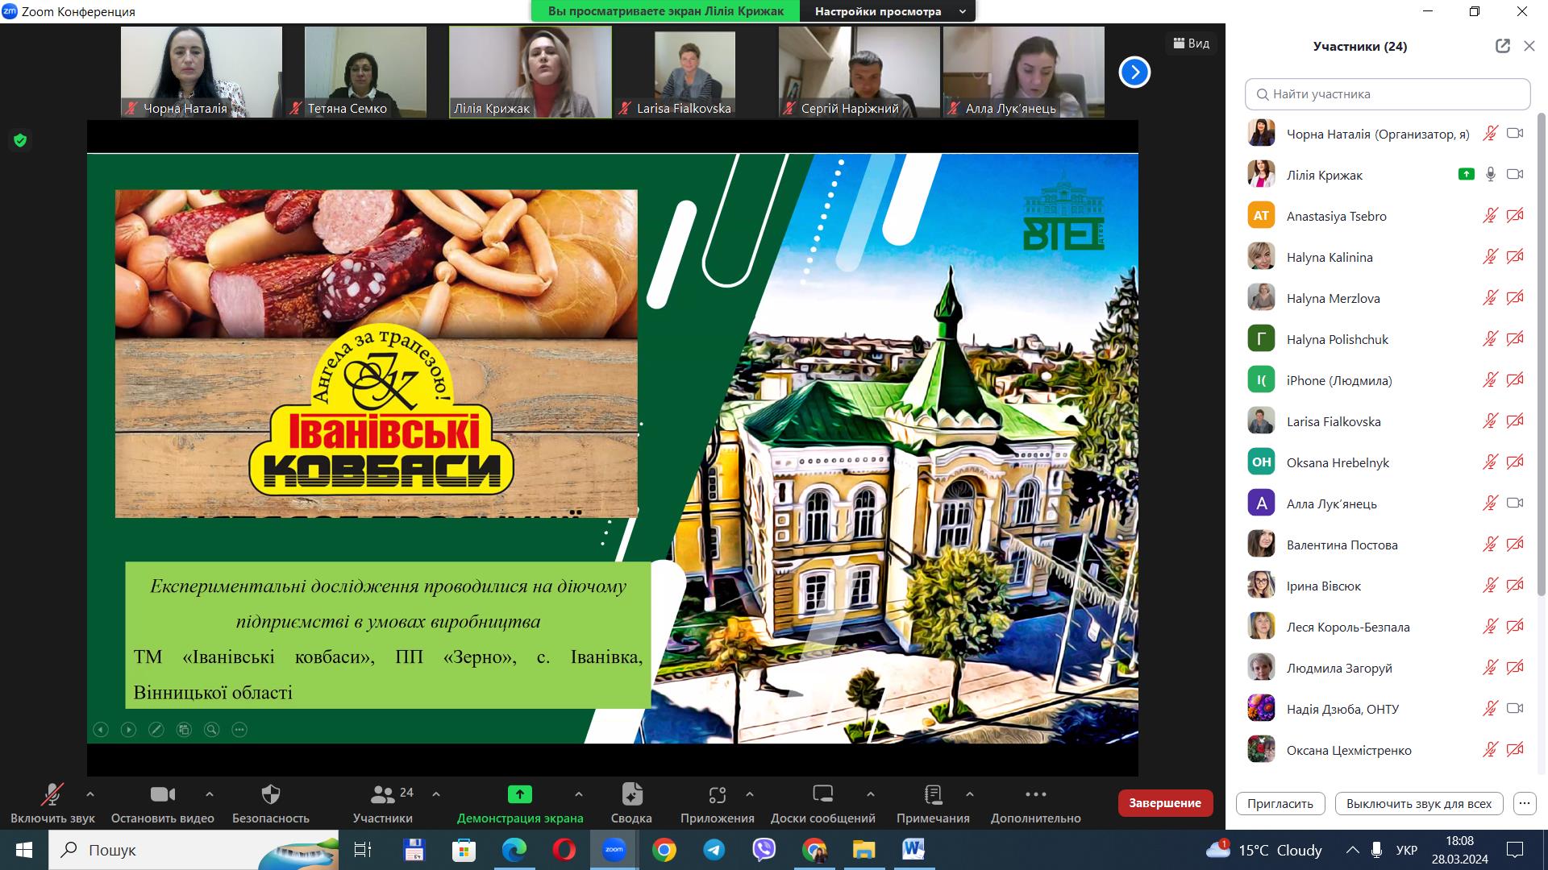Show next video thumbnails with arrow
The width and height of the screenshot is (1548, 870).
[1134, 72]
